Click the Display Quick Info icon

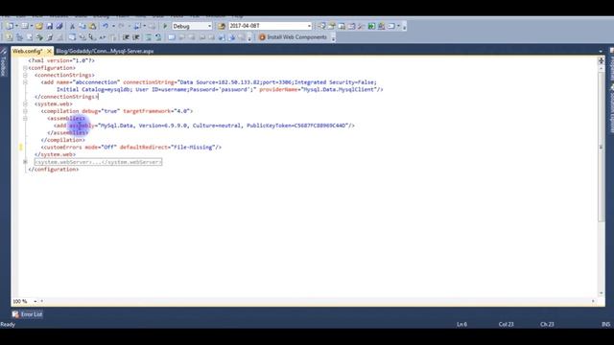pyautogui.click(x=92, y=37)
